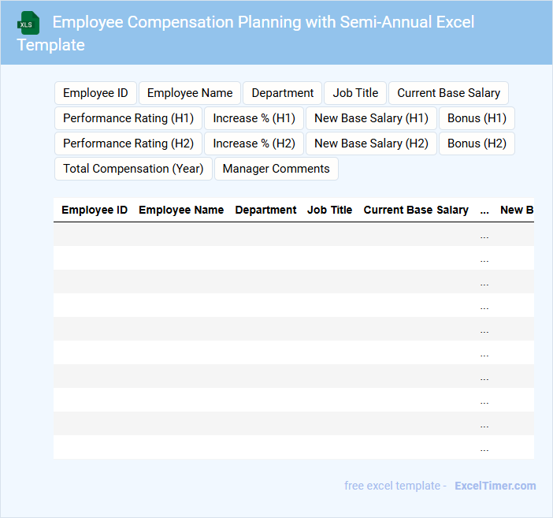The height and width of the screenshot is (518, 553).
Task: Click the Increase % (H2) tag
Action: coord(254,143)
